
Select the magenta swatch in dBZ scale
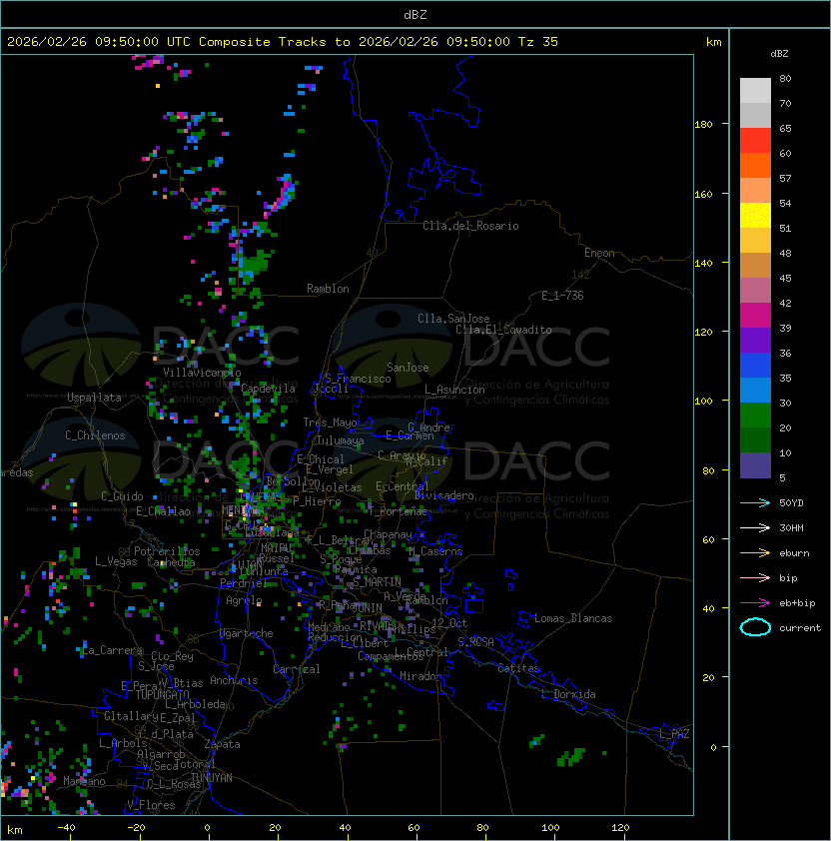pyautogui.click(x=755, y=316)
